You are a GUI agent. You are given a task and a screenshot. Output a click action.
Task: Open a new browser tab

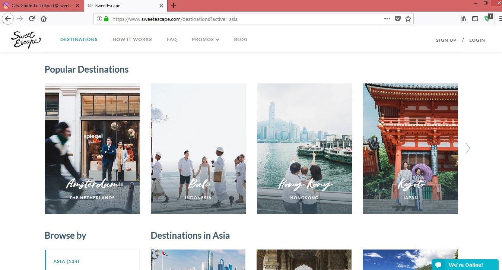click(x=174, y=6)
